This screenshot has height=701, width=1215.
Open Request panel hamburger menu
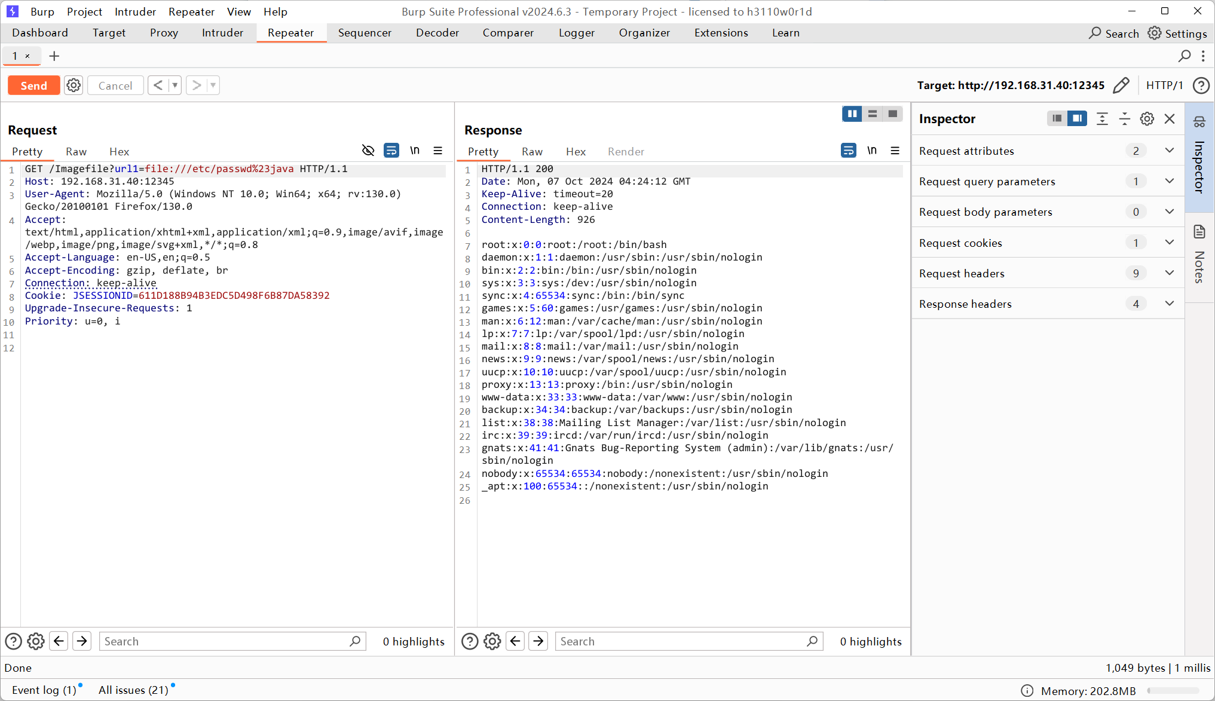click(x=438, y=151)
